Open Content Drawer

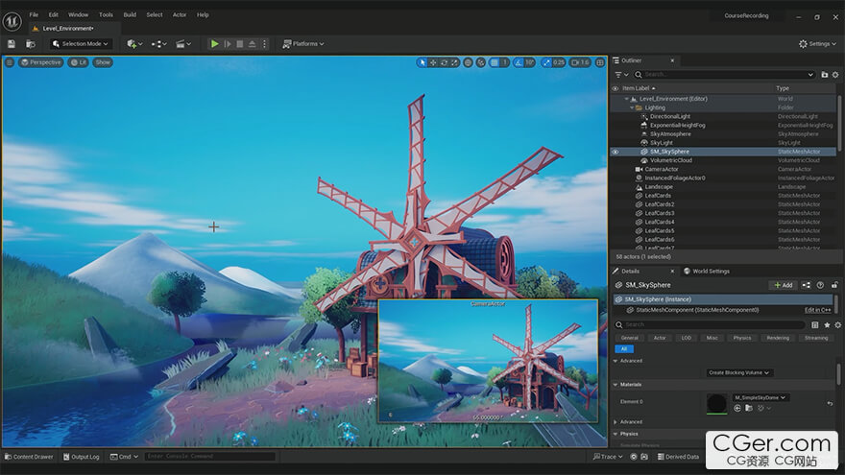pos(29,457)
